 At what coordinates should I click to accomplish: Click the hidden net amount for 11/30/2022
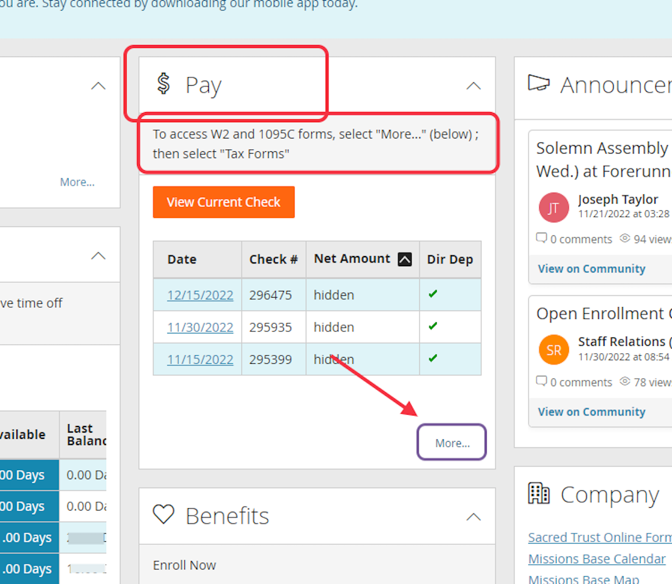point(334,327)
